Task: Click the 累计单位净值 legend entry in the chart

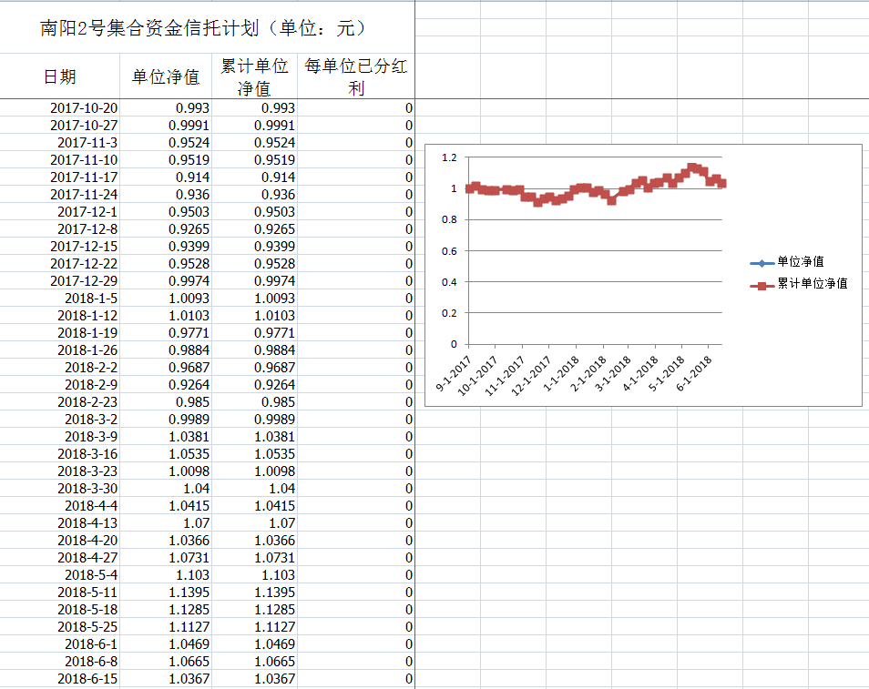Action: click(x=813, y=284)
